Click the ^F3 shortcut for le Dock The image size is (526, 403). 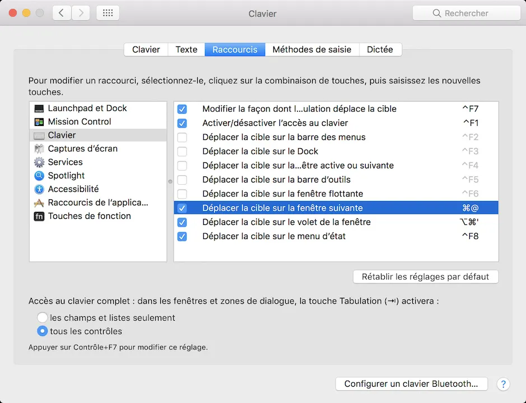(471, 151)
